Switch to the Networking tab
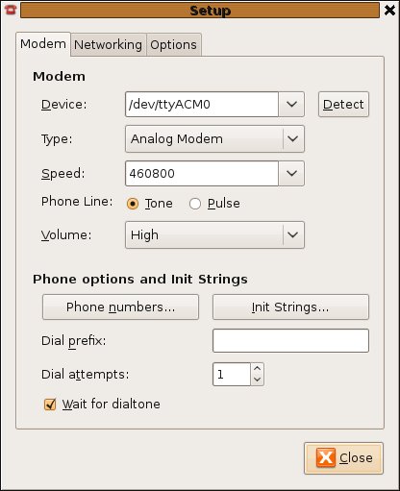 tap(108, 44)
